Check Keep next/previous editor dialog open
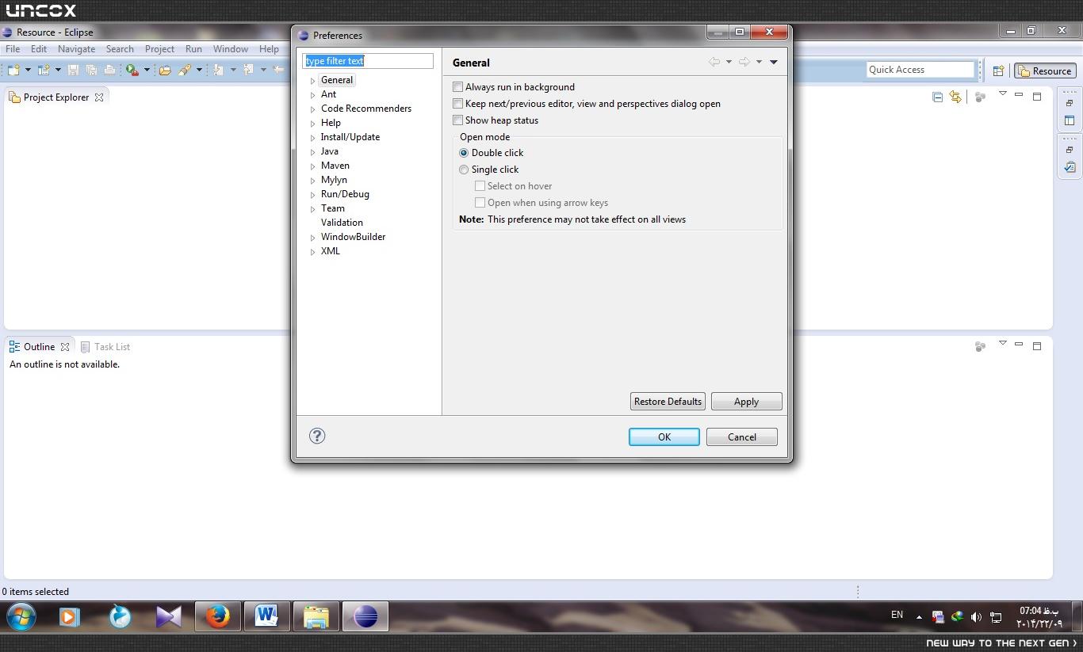This screenshot has width=1083, height=652. pos(457,104)
